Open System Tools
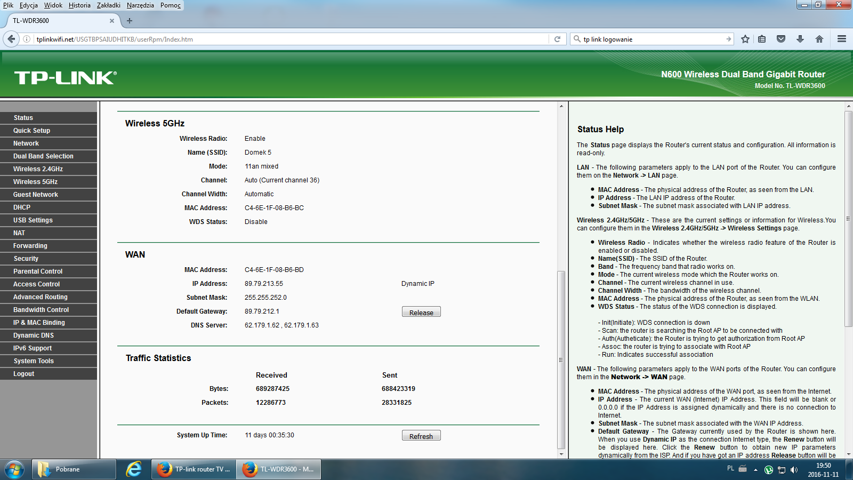Viewport: 853px width, 480px height. [x=49, y=361]
